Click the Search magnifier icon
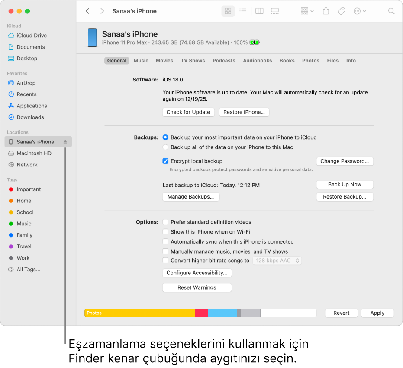Image resolution: width=403 pixels, height=368 pixels. pos(391,11)
